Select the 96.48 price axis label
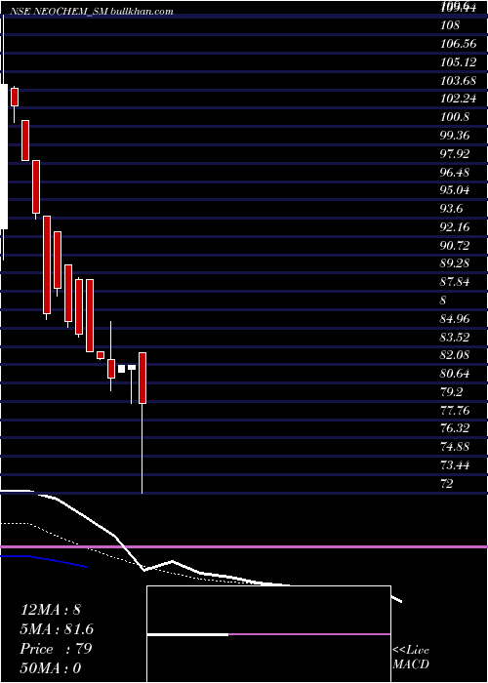The width and height of the screenshot is (488, 683). (x=455, y=172)
